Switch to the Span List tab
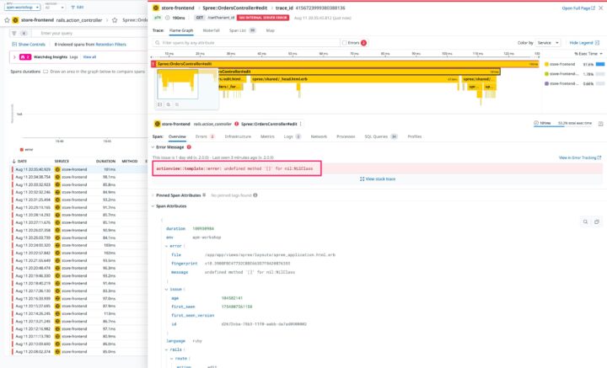This screenshot has height=368, width=607. click(x=242, y=30)
